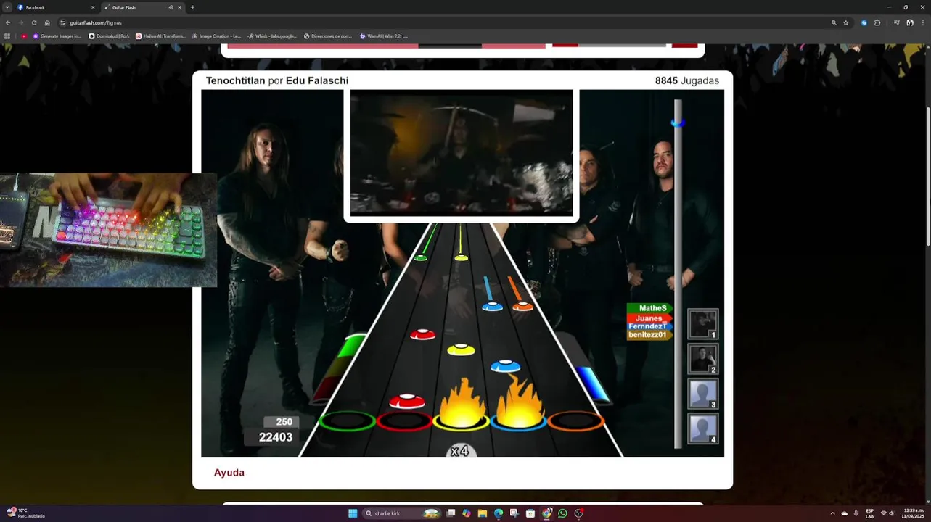Open the blue circular extension icon
Image resolution: width=931 pixels, height=522 pixels.
(864, 22)
